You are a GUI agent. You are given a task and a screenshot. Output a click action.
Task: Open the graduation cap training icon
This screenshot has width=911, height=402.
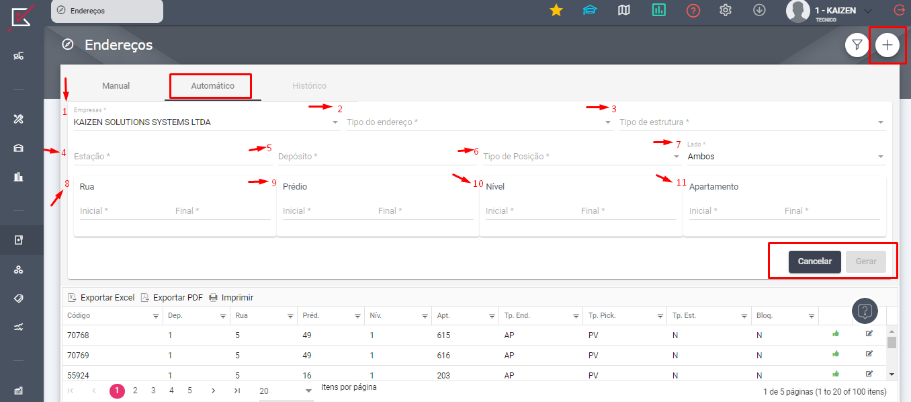point(590,10)
